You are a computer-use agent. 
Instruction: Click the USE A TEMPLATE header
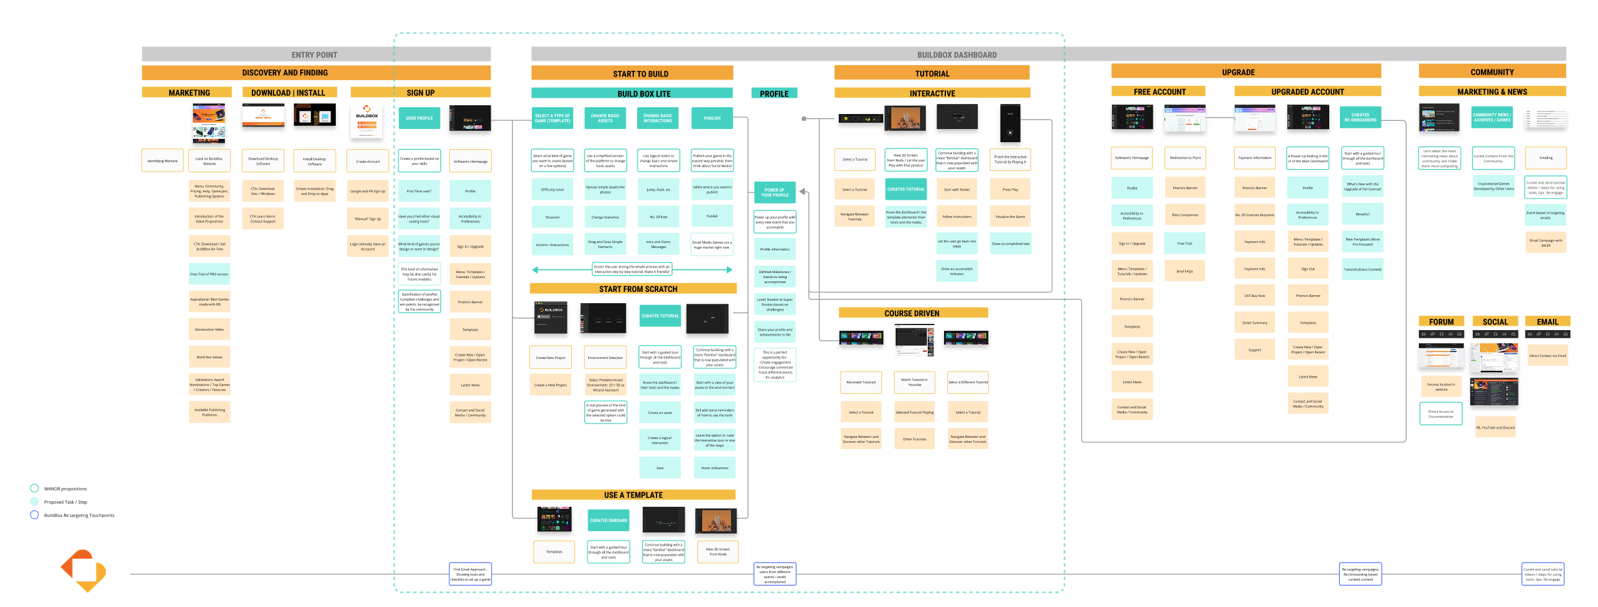pyautogui.click(x=633, y=494)
